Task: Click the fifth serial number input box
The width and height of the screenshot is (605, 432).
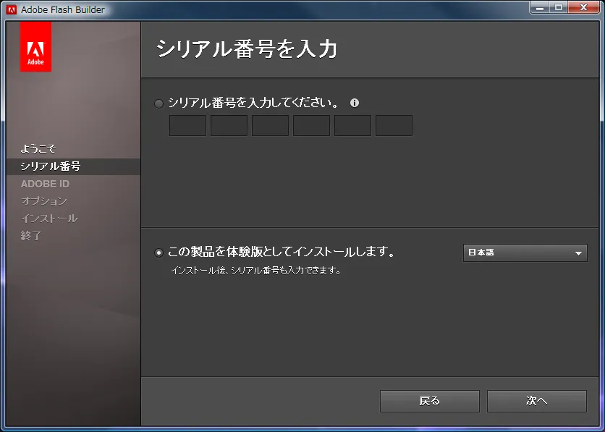Action: 352,125
